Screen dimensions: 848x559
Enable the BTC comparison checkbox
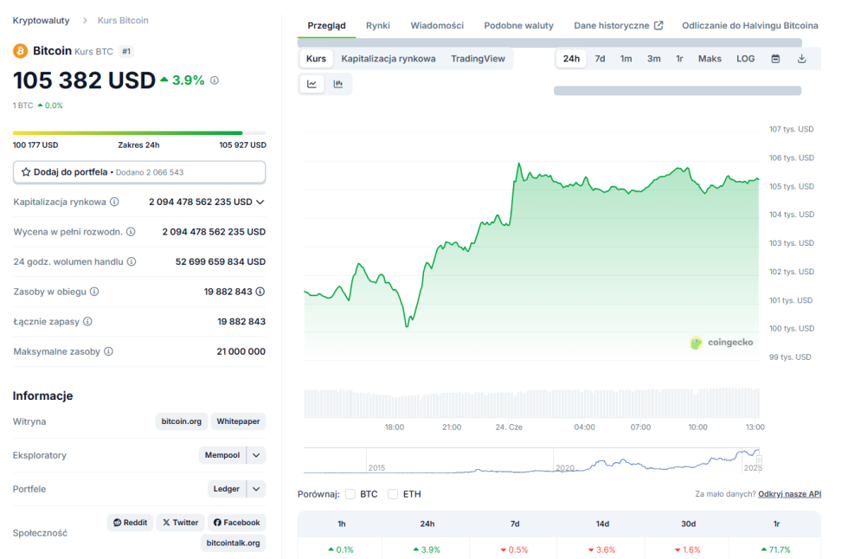pyautogui.click(x=350, y=494)
